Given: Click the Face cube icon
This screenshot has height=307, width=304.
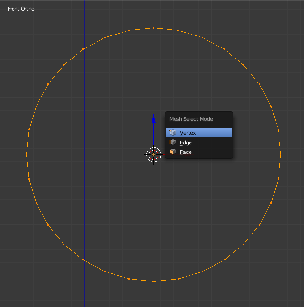Looking at the screenshot, I should [x=172, y=152].
